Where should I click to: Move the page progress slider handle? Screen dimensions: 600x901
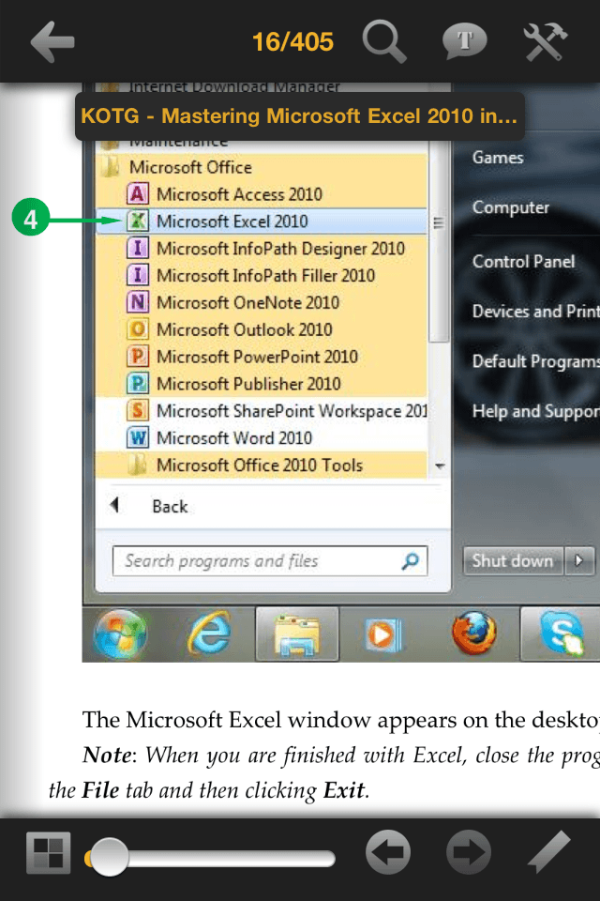(x=109, y=857)
